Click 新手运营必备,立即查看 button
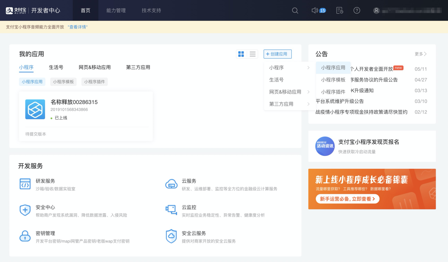This screenshot has width=448, height=262. tap(348, 199)
